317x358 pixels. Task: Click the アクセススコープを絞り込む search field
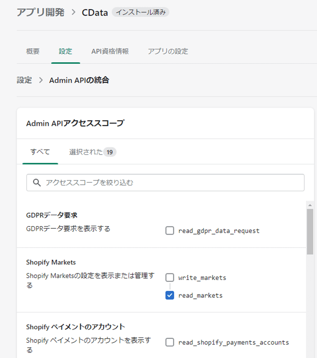click(165, 183)
